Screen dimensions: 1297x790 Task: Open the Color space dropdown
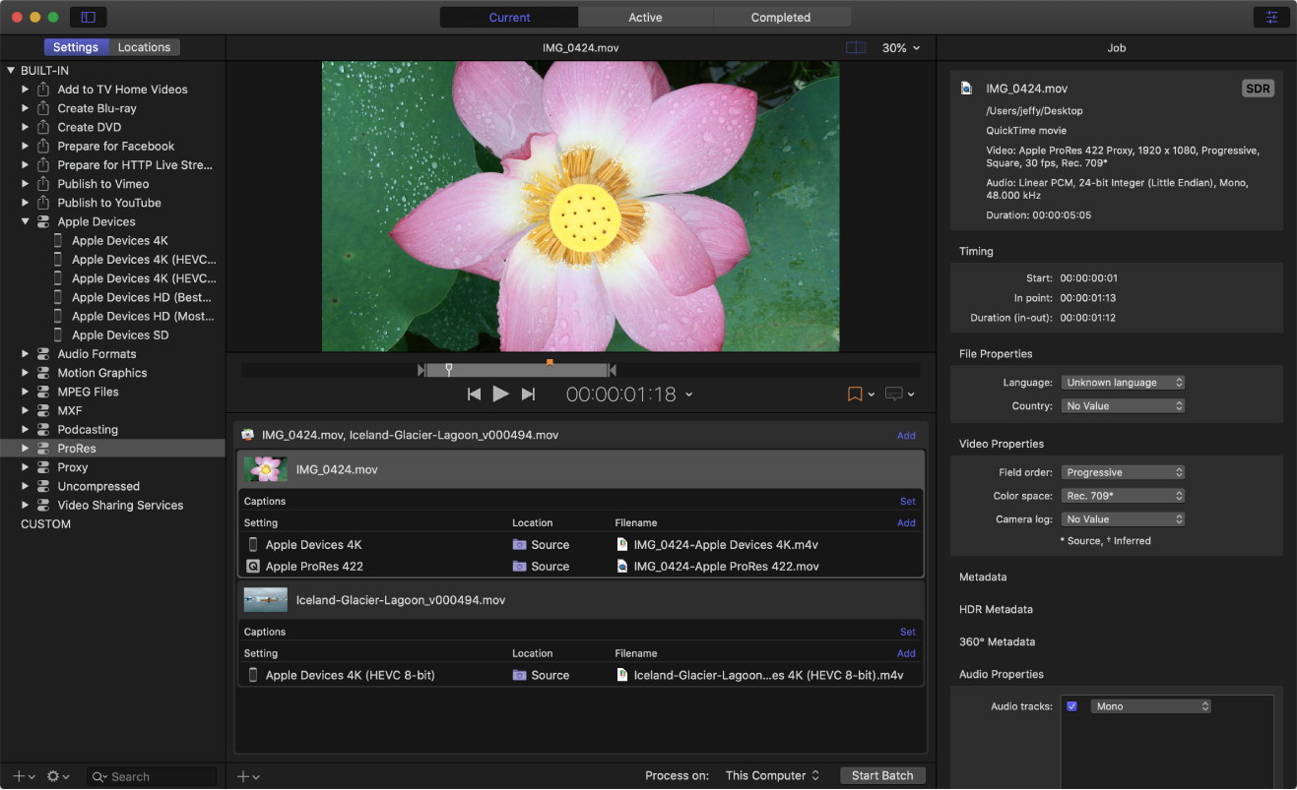coord(1122,496)
